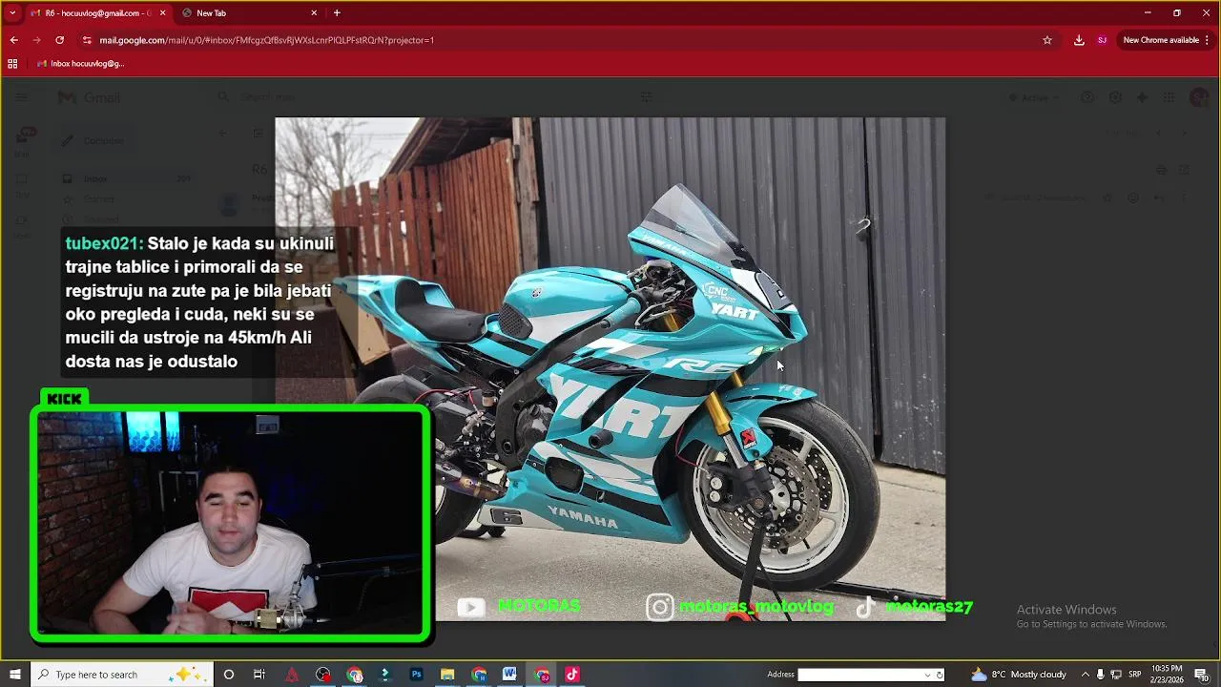Show hidden system tray icons
The width and height of the screenshot is (1221, 687).
coord(1085,675)
